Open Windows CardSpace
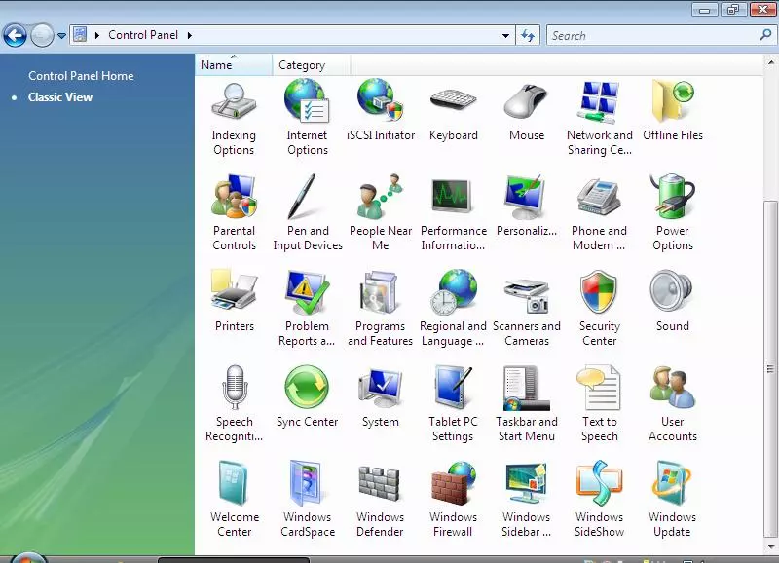 coord(308,499)
